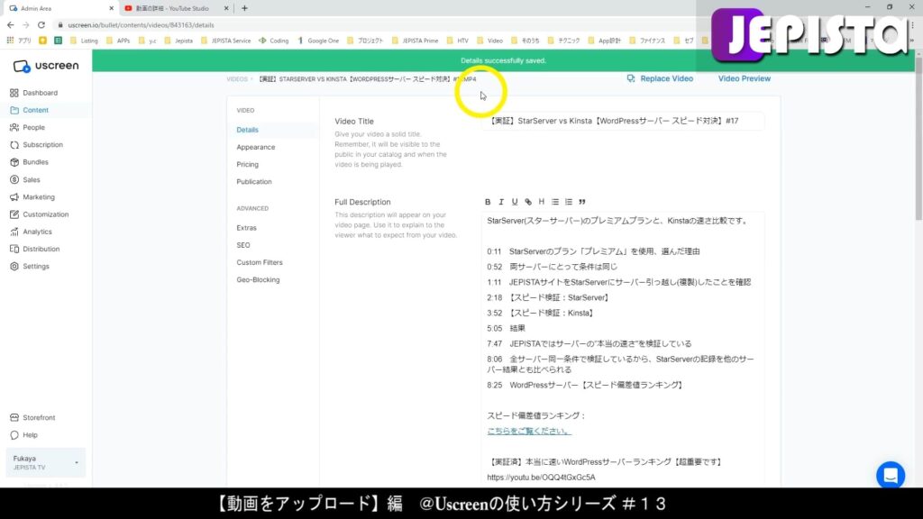The height and width of the screenshot is (519, 923).
Task: Open the Coding bookmark
Action: pos(274,41)
